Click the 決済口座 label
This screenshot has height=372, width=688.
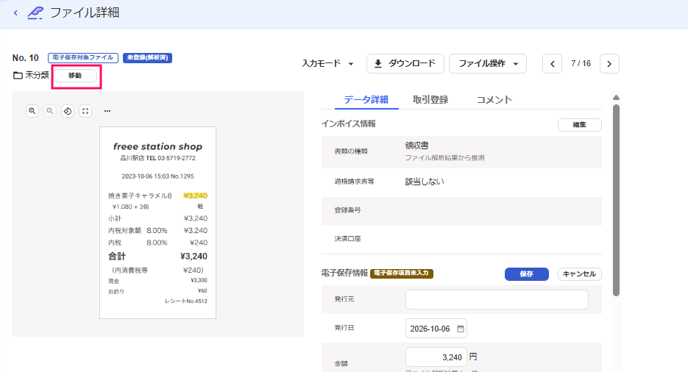coord(347,239)
